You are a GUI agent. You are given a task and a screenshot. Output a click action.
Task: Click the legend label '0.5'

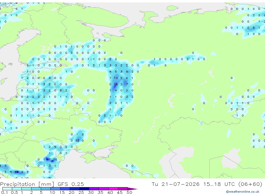pyautogui.click(x=14, y=192)
